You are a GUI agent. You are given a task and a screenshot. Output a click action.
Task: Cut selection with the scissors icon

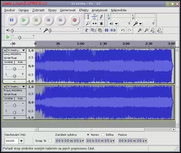pos(86,30)
